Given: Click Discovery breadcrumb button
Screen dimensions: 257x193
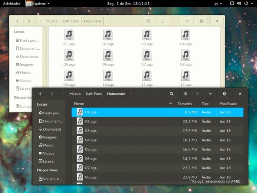Looking at the screenshot, I should point(92,21).
